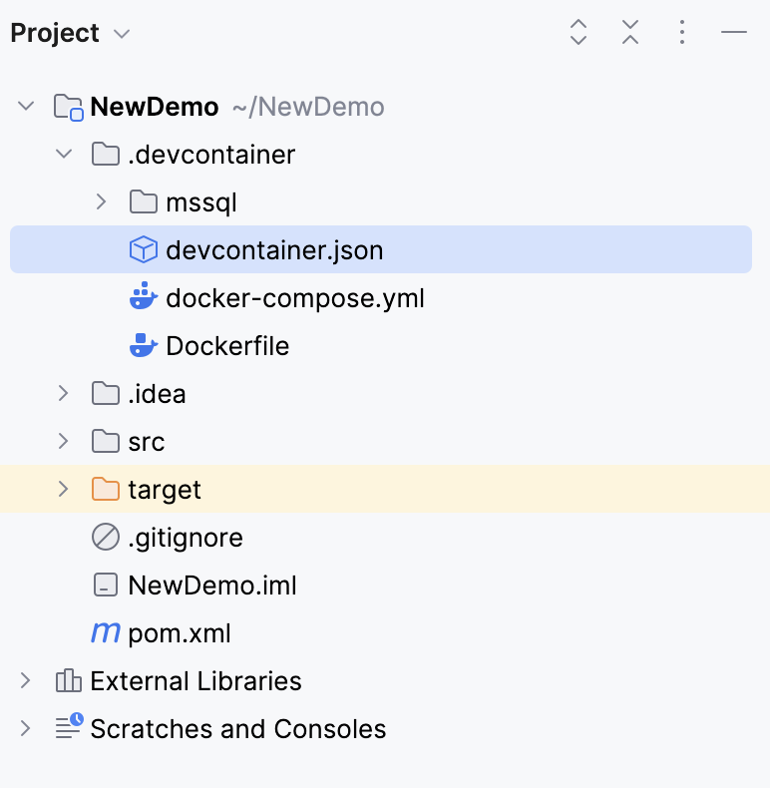Click the Maven pom.xml icon
Image resolution: width=770 pixels, height=788 pixels.
tap(105, 632)
